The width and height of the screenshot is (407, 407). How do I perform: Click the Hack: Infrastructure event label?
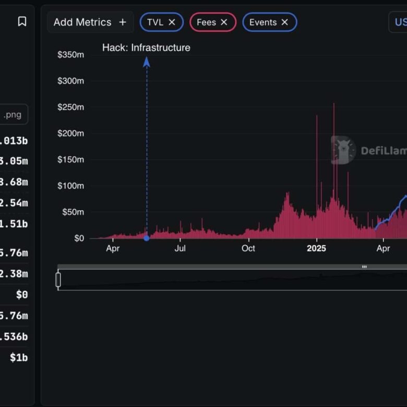146,48
